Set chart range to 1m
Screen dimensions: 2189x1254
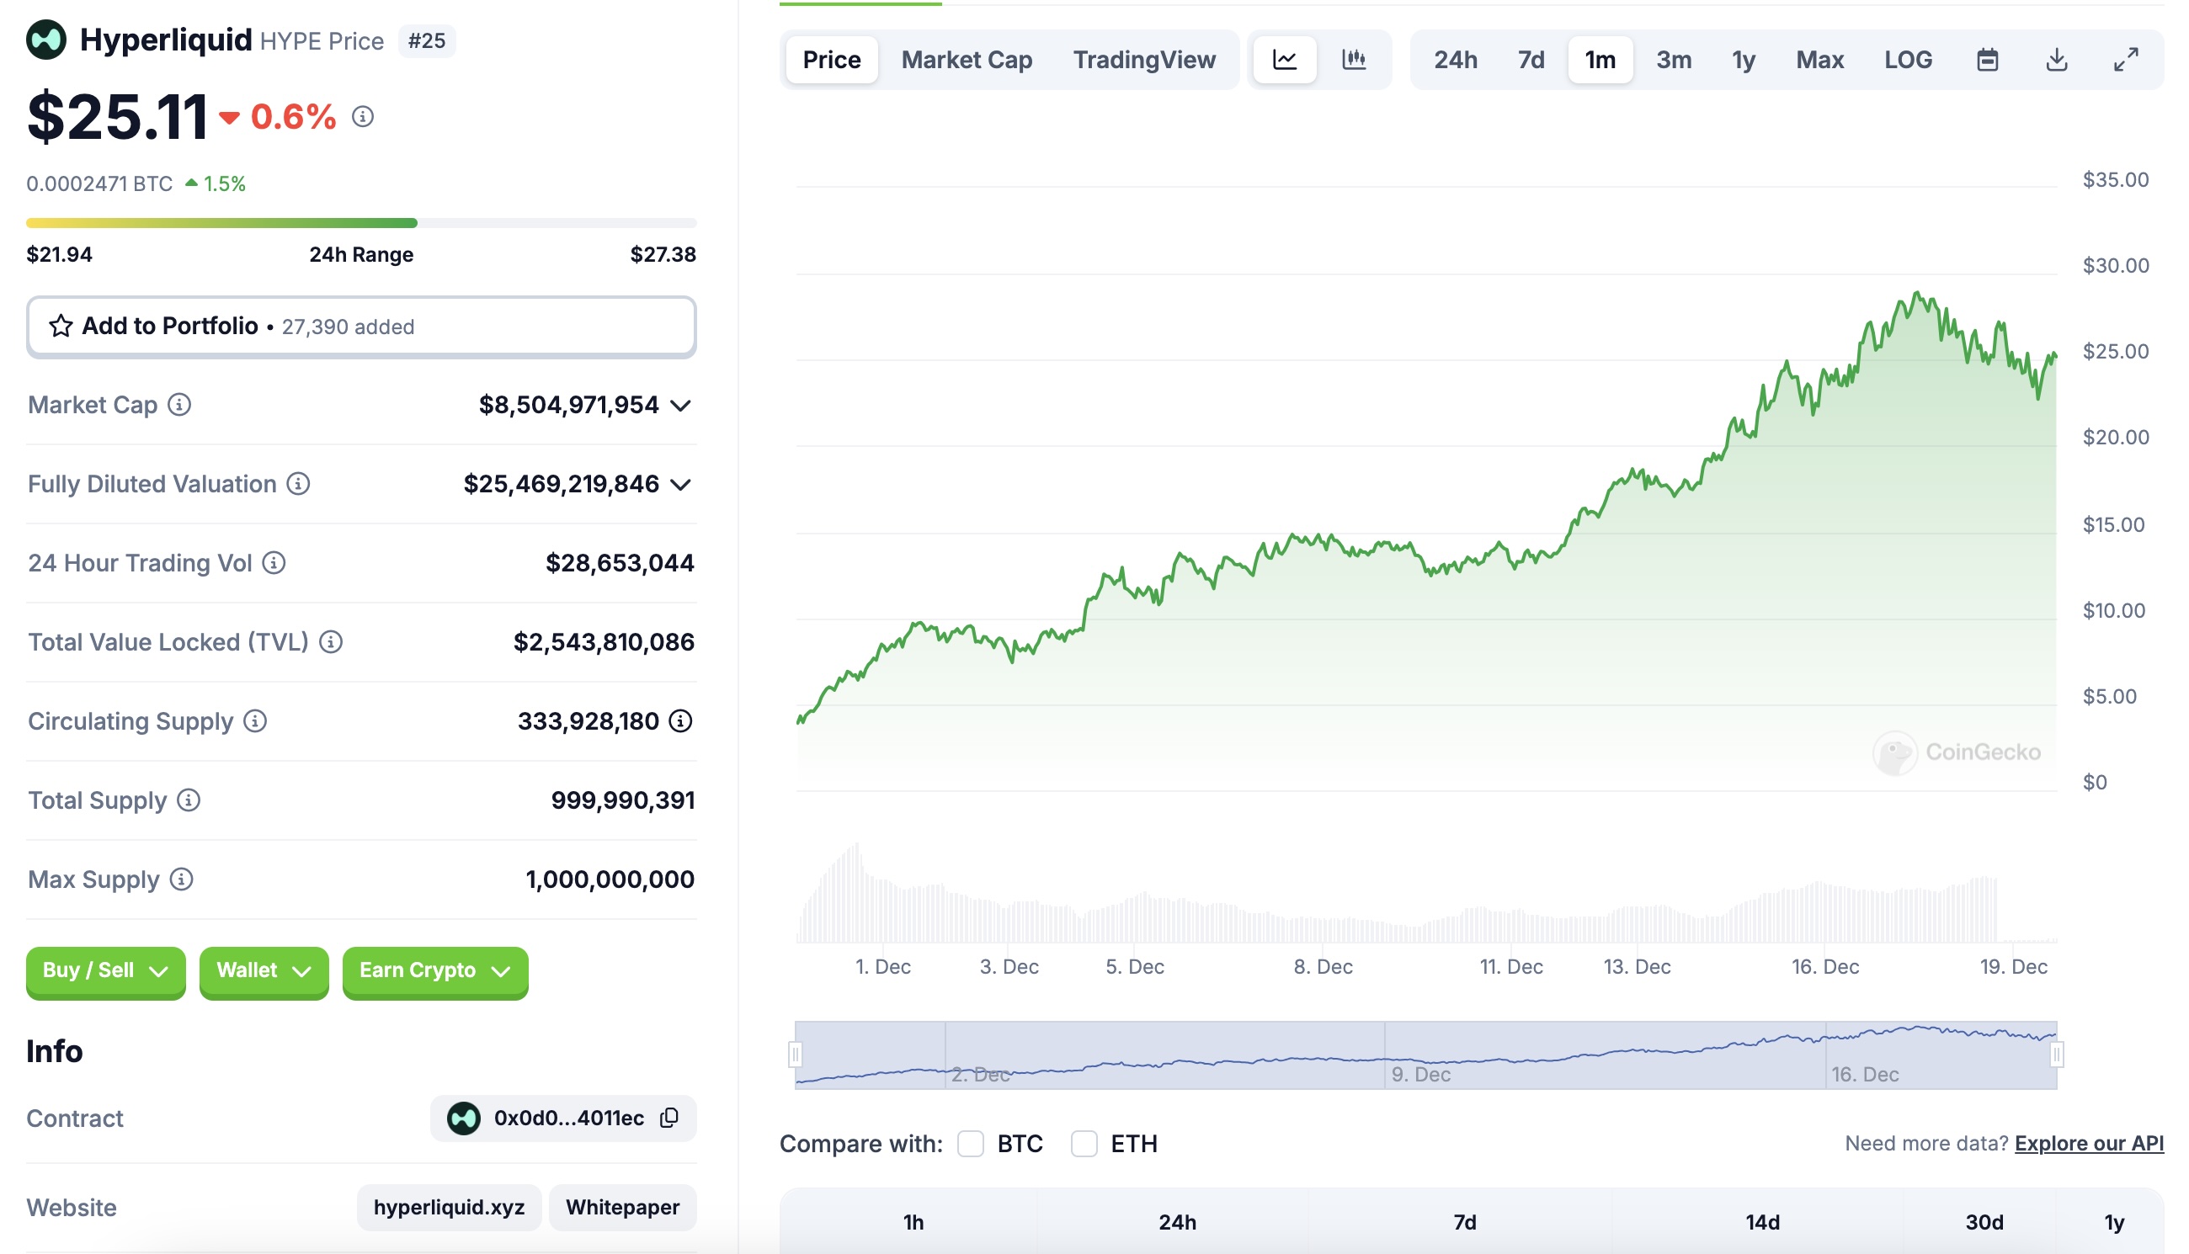point(1600,60)
